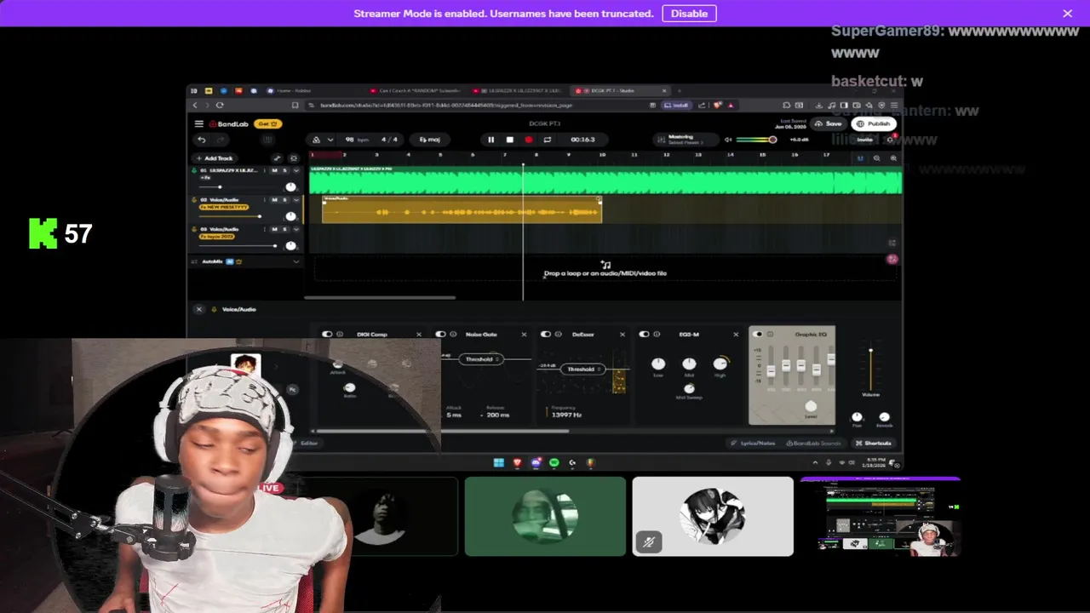Image resolution: width=1090 pixels, height=613 pixels.
Task: Expand the AutoMix row chevron
Action: click(295, 261)
